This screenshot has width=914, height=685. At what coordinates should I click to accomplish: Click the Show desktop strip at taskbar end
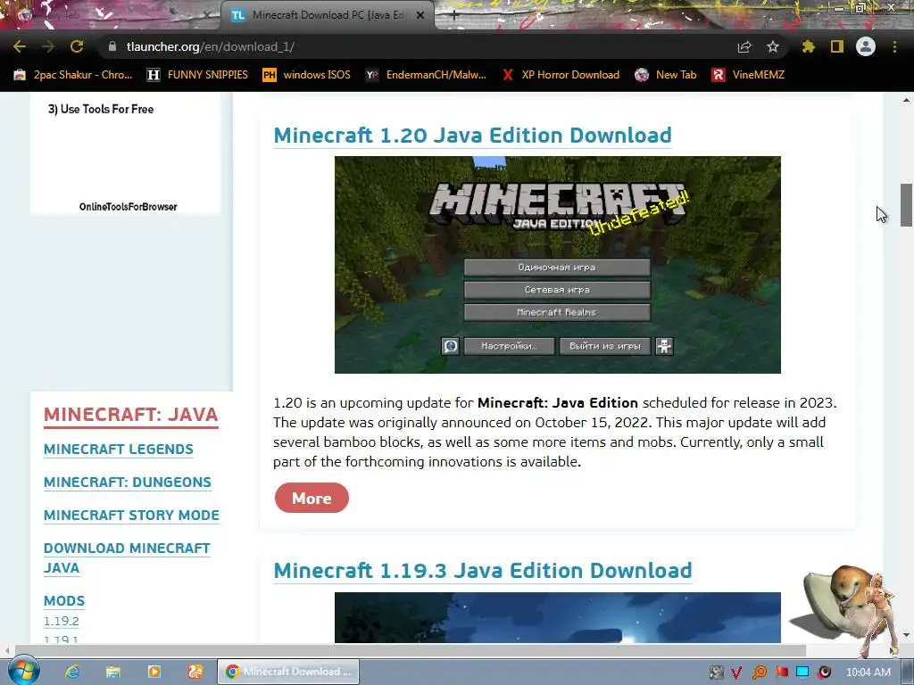[908, 672]
